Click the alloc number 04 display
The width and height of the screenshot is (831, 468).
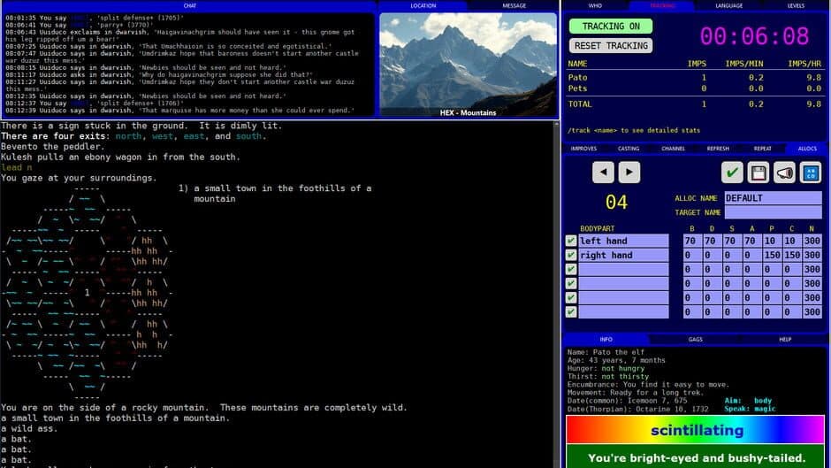pyautogui.click(x=616, y=203)
